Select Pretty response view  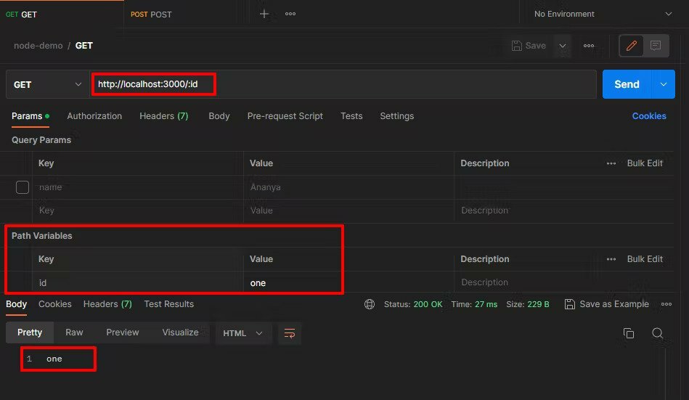click(30, 332)
